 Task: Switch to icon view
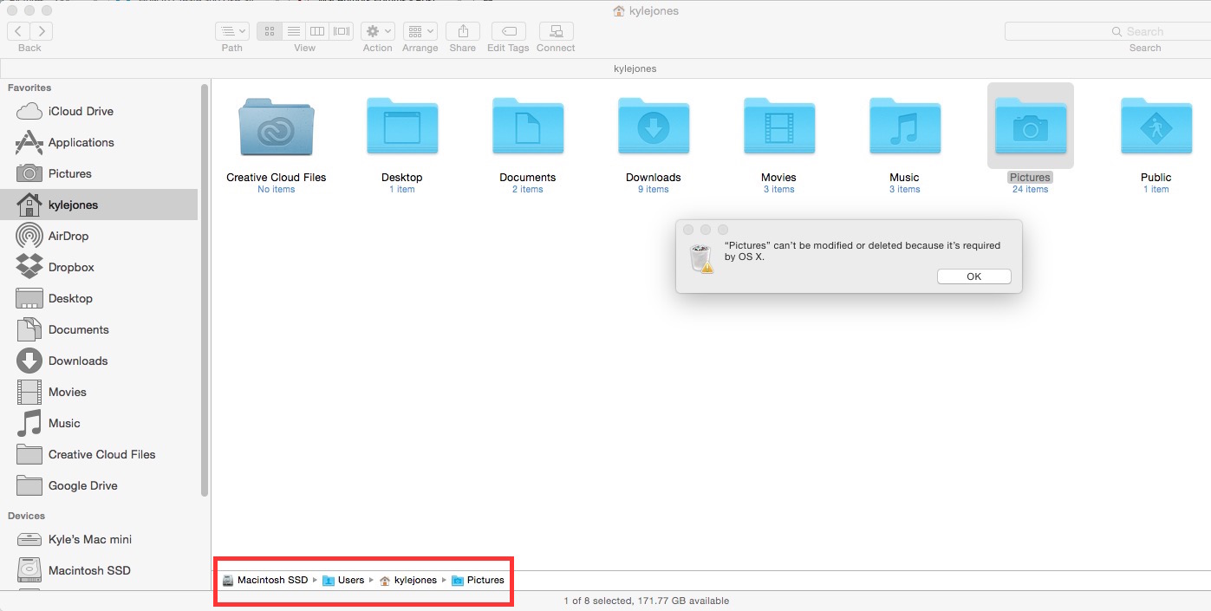[x=270, y=31]
